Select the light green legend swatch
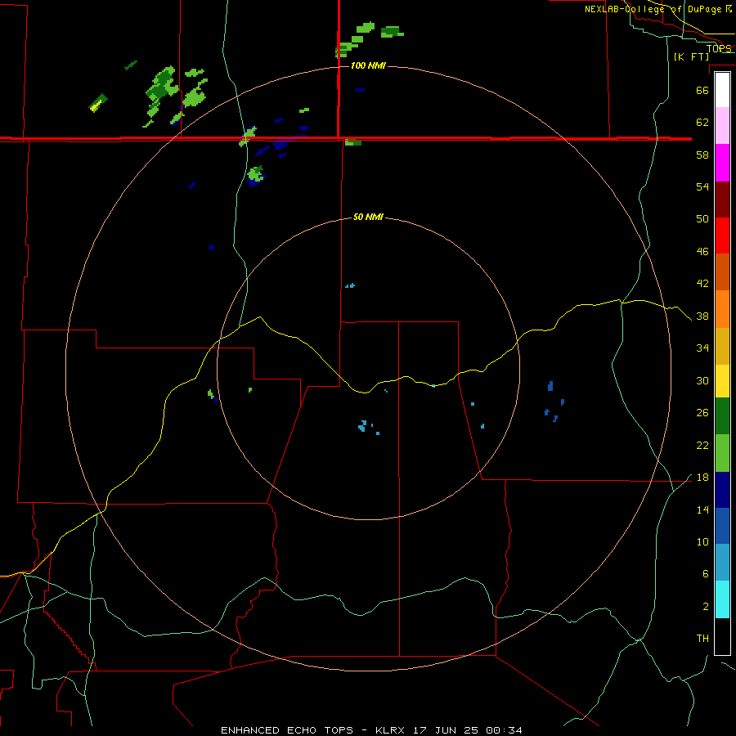Image resolution: width=736 pixels, height=736 pixels. coord(722,453)
